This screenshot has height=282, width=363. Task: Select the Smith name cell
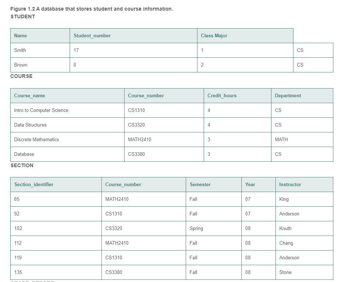[x=20, y=50]
